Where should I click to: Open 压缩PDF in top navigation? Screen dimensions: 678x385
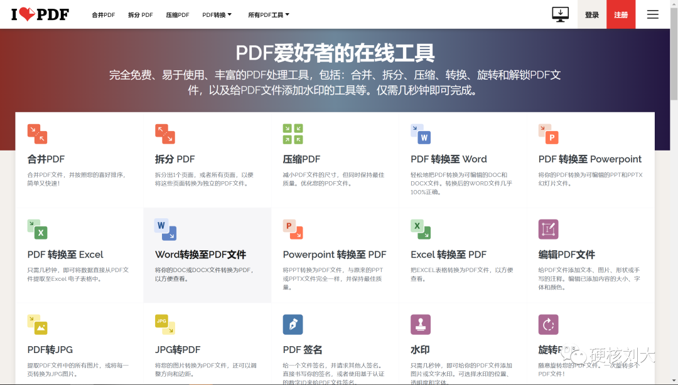coord(178,14)
